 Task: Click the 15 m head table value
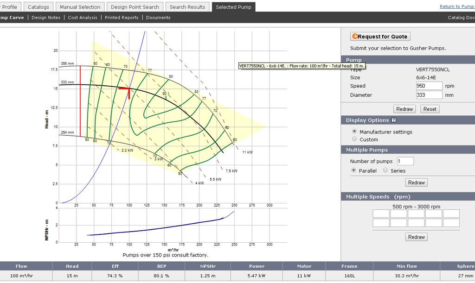(x=72, y=276)
